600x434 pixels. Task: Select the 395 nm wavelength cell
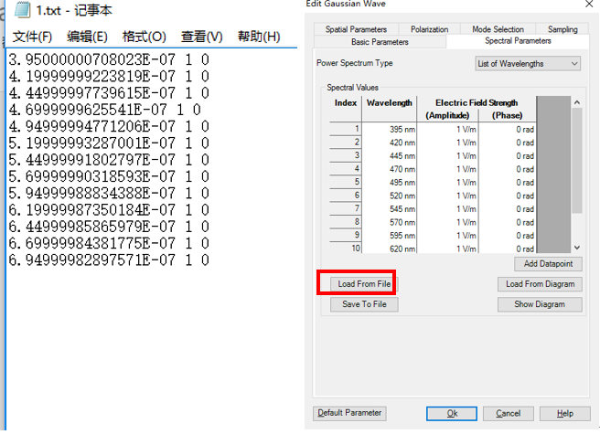coord(389,129)
